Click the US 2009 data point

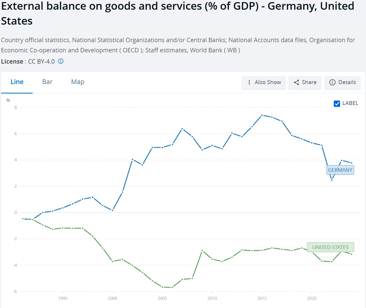[x=202, y=251]
